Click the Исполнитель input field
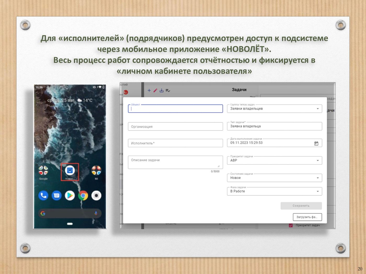Image resolution: width=366 pixels, height=274 pixels. click(x=175, y=143)
